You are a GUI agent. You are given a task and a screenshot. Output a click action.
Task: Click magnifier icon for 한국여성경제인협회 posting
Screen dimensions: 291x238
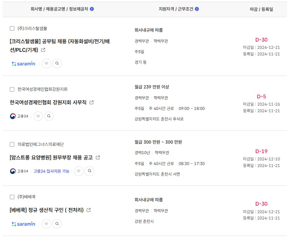pos(49,116)
